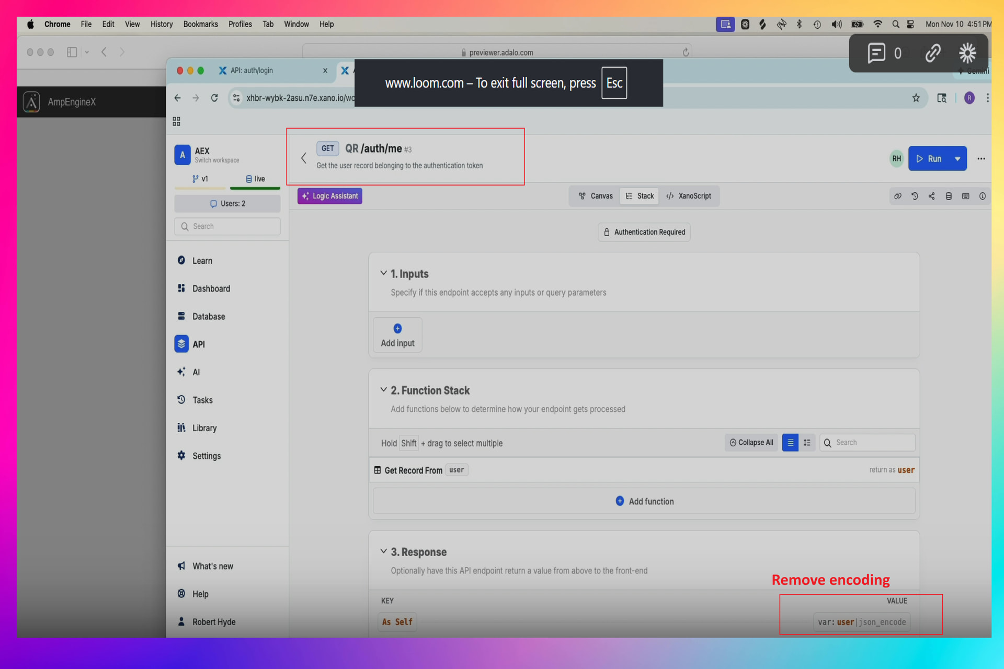Click the API sidebar icon
This screenshot has height=669, width=1004.
coord(181,344)
